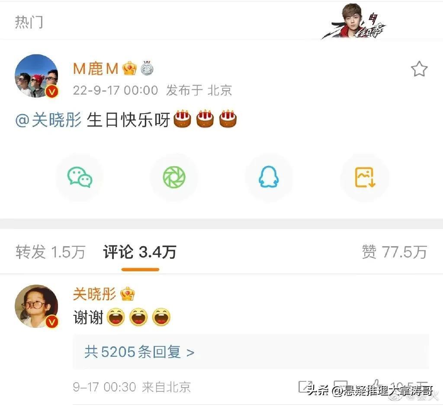Viewport: 443px width, 406px height.
Task: Open the 赞 77.5万 likes tab
Action: click(x=395, y=252)
